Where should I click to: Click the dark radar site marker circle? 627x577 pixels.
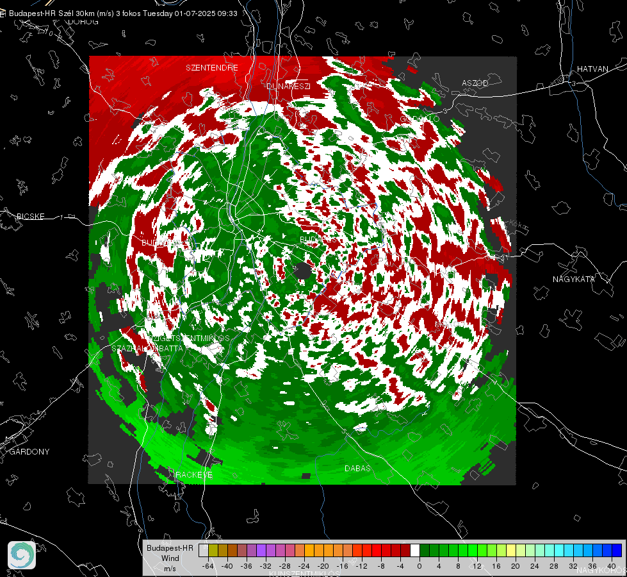(303, 271)
